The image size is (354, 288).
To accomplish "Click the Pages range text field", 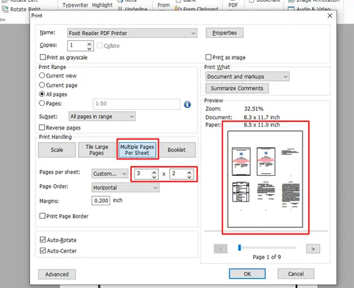I will click(137, 104).
